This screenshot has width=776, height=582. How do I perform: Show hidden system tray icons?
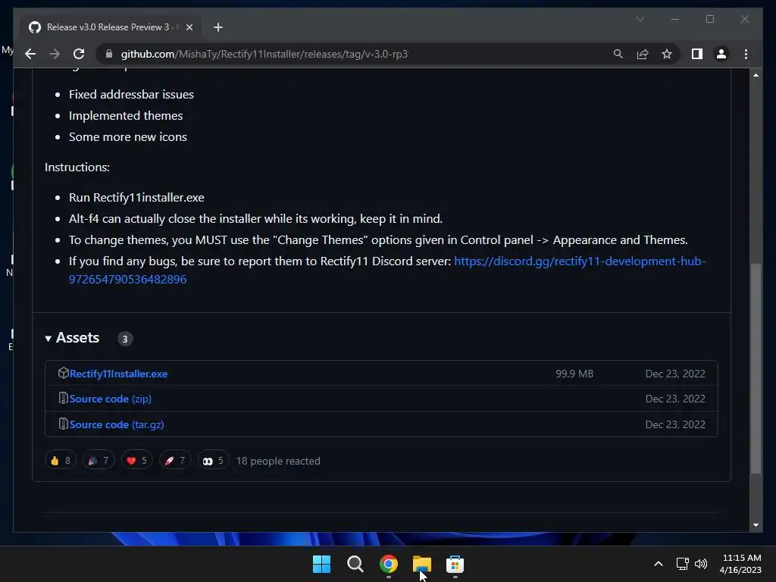tap(659, 564)
